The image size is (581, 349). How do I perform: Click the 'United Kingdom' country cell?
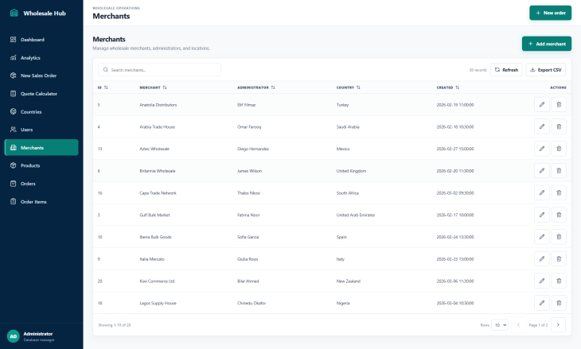pyautogui.click(x=351, y=171)
